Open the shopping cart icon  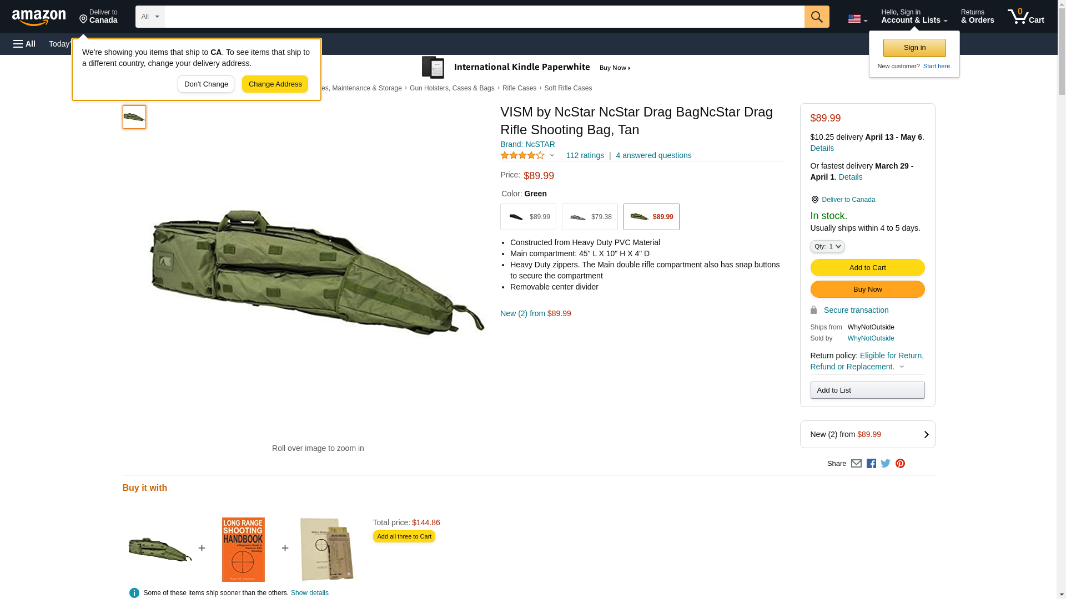1025,17
